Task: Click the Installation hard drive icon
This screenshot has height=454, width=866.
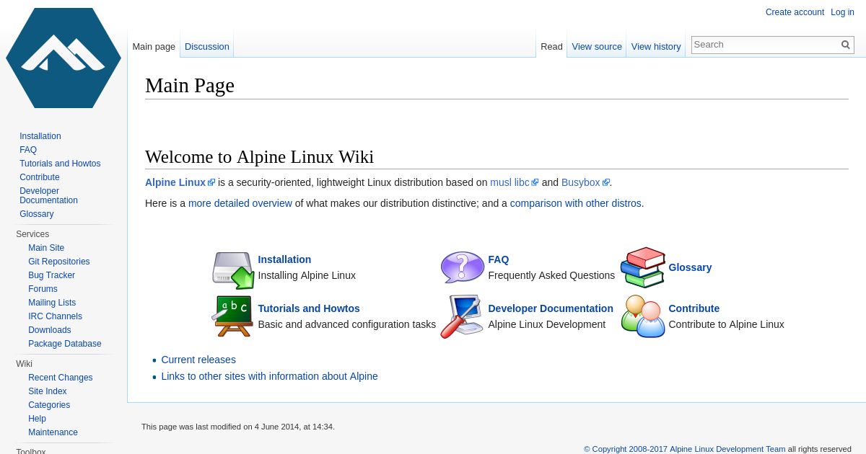Action: 233,270
